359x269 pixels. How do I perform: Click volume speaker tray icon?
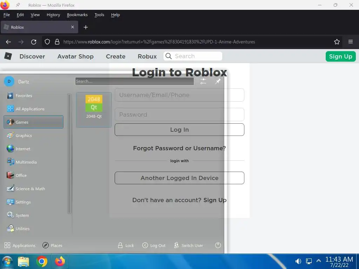[298, 261]
